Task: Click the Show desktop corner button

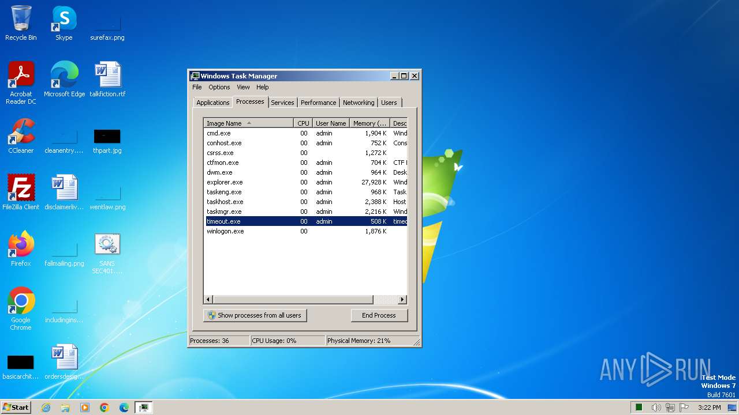Action: click(x=732, y=408)
